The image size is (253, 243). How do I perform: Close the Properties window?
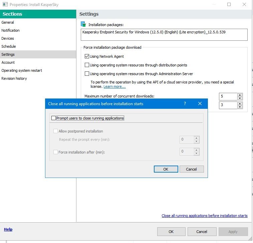click(244, 4)
